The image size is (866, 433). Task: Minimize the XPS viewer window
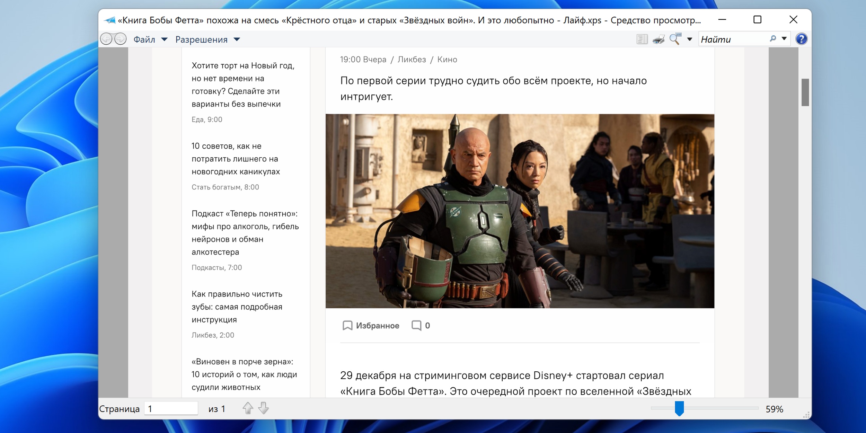(x=722, y=20)
